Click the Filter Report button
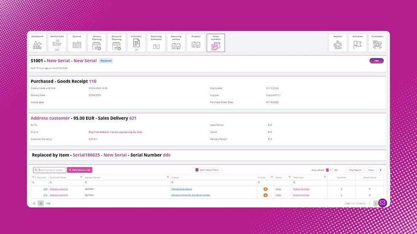Viewport: 417px width, 234px height. [x=355, y=170]
